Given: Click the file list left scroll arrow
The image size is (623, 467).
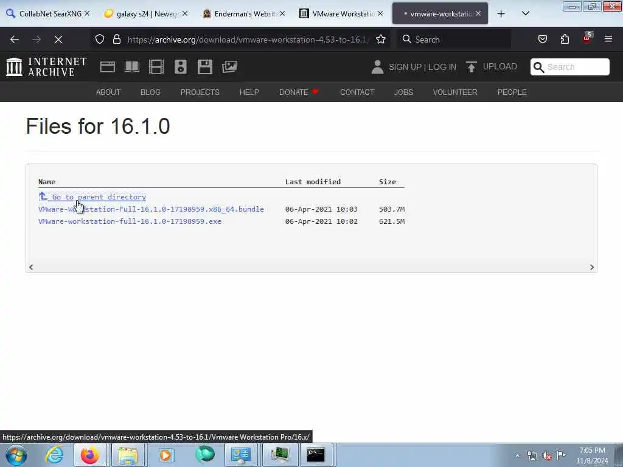Looking at the screenshot, I should tap(31, 268).
